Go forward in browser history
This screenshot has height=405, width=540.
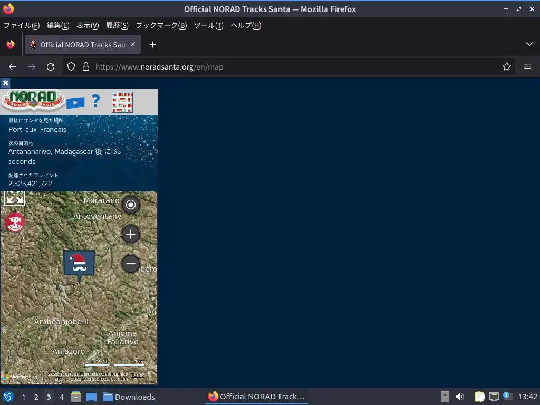coord(32,67)
